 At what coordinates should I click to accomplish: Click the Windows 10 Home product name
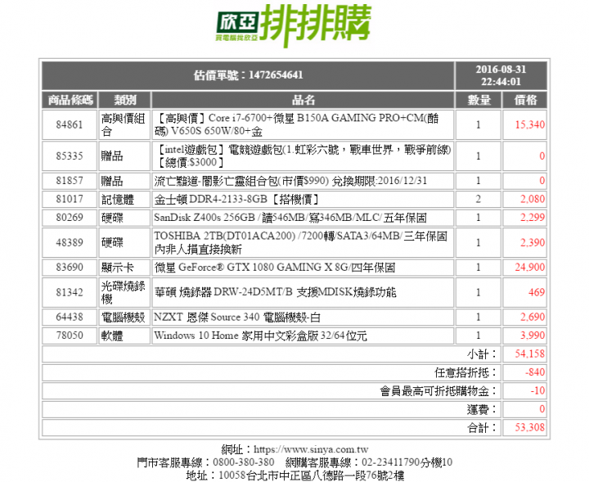pyautogui.click(x=260, y=336)
